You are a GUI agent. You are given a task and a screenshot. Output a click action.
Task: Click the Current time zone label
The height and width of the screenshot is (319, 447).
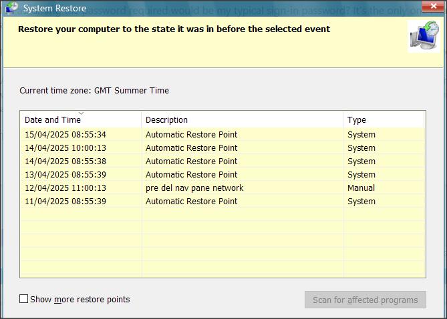(94, 91)
